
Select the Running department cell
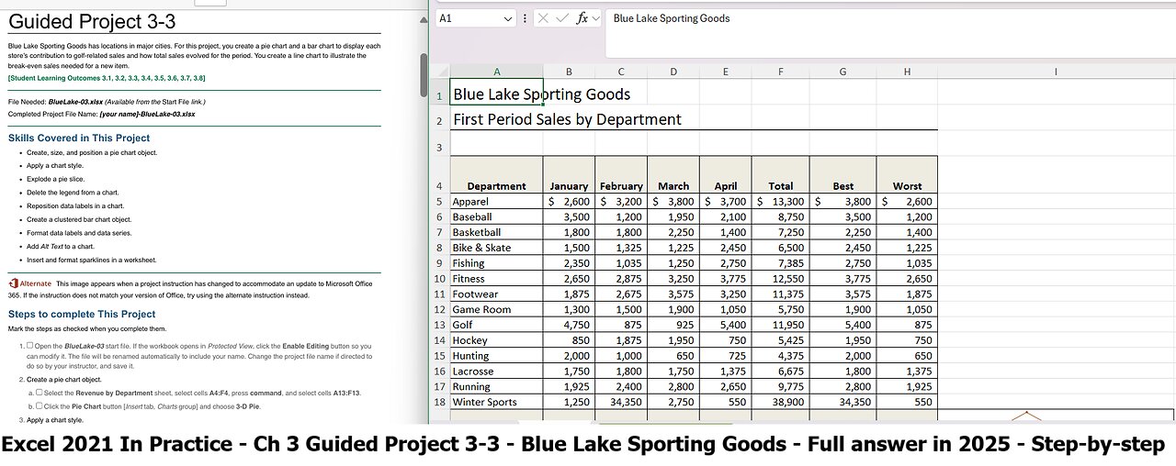pyautogui.click(x=497, y=386)
